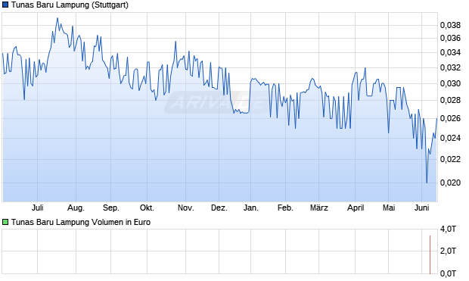Click the 0,020 price axis label
Viewport: 469px width, 281px height.
point(450,183)
